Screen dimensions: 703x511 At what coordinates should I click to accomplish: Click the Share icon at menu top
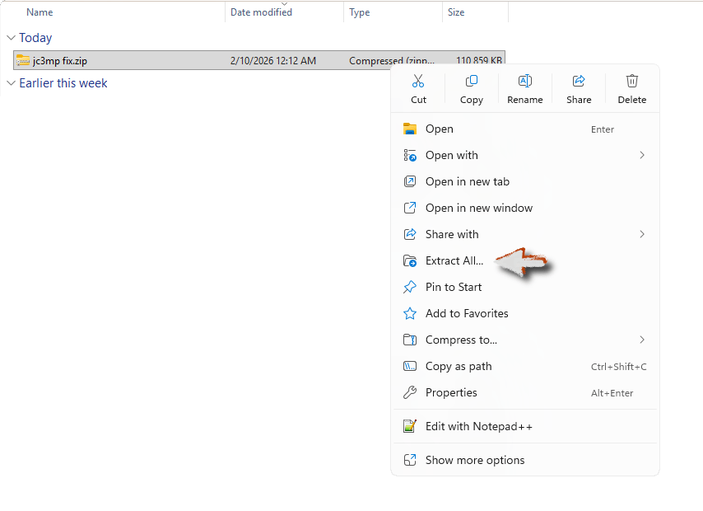[579, 81]
